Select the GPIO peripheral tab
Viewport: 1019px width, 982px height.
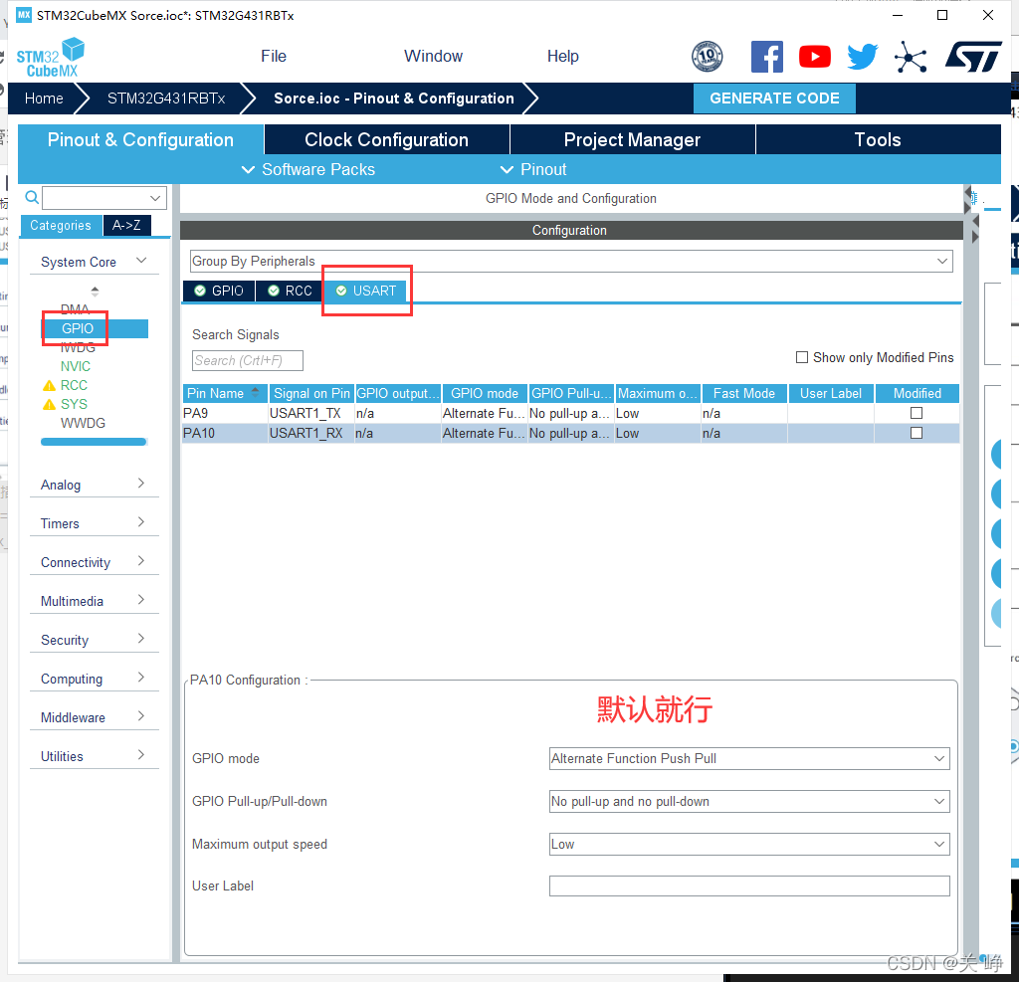pyautogui.click(x=219, y=291)
